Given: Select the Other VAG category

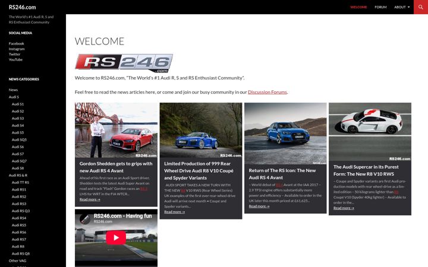Looking at the screenshot, I should coord(17,260).
